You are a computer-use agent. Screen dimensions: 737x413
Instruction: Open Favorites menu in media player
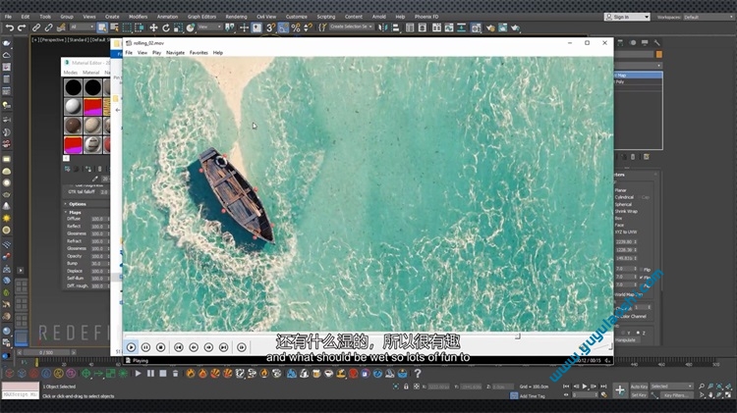(x=198, y=53)
